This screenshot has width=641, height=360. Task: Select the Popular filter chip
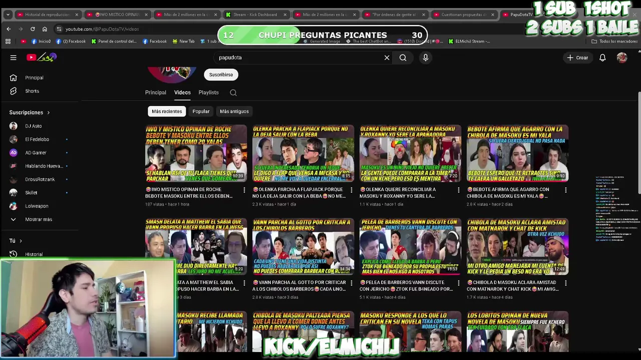tap(201, 111)
